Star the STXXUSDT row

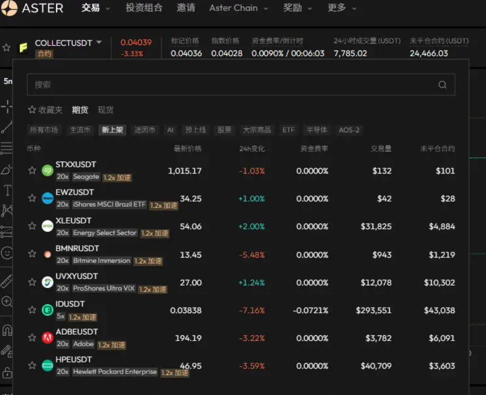[x=32, y=170]
